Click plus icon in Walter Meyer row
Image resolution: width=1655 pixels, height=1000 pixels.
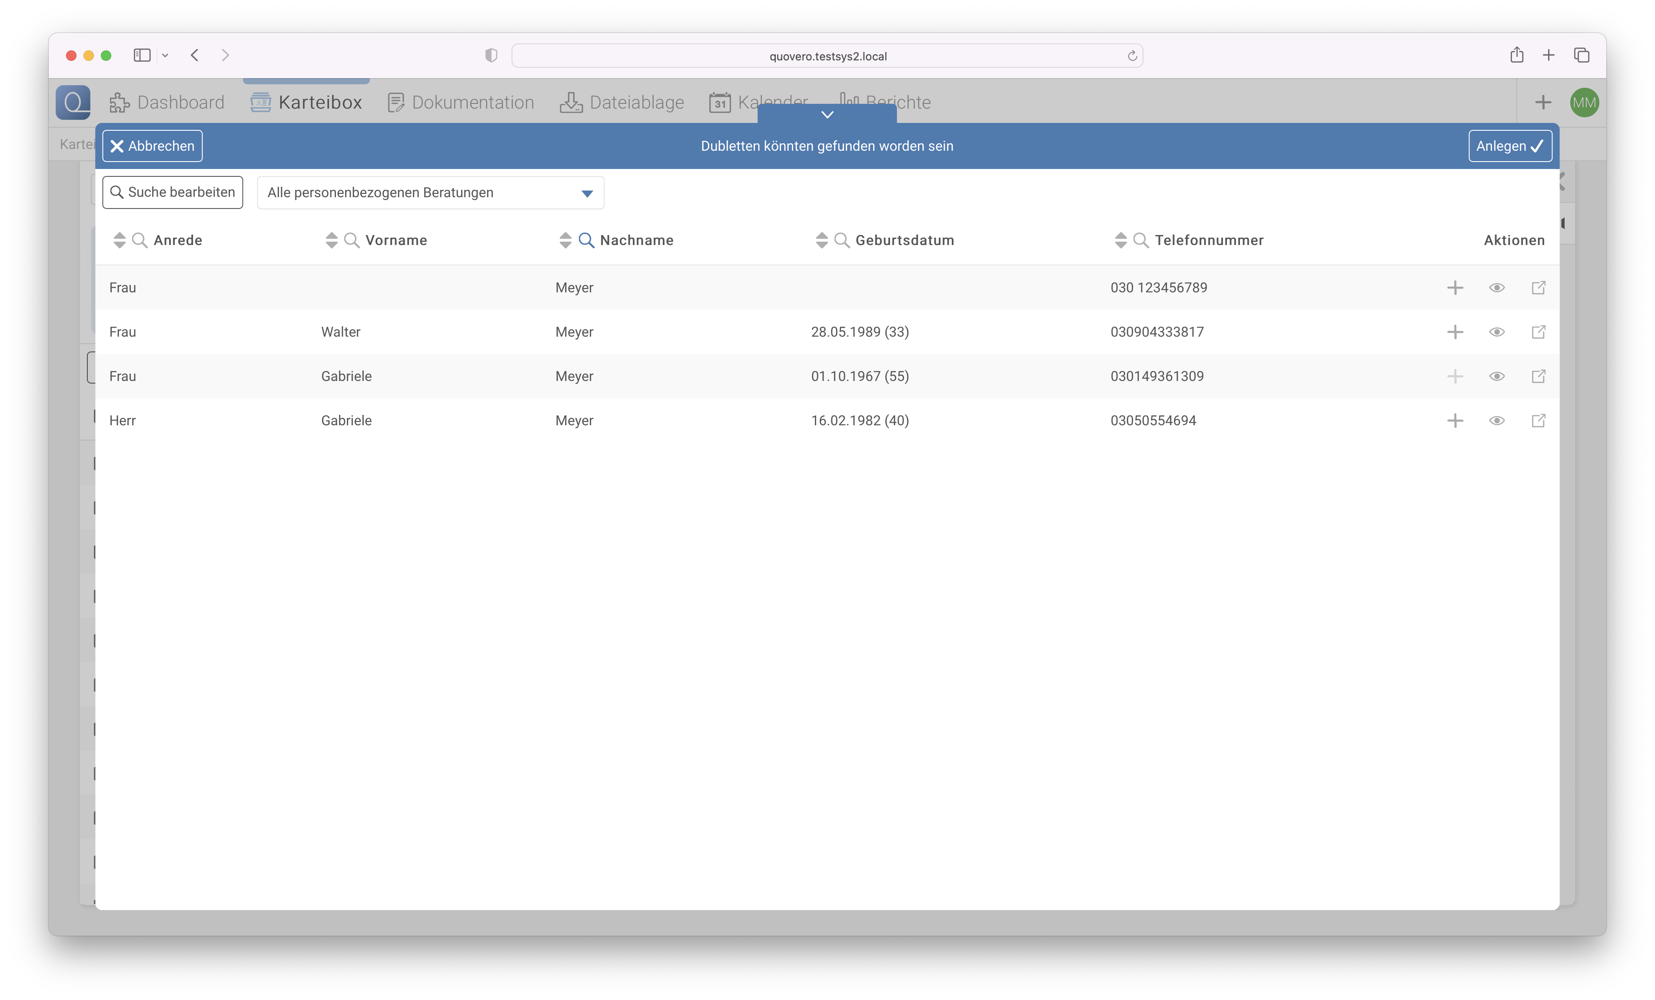point(1455,331)
